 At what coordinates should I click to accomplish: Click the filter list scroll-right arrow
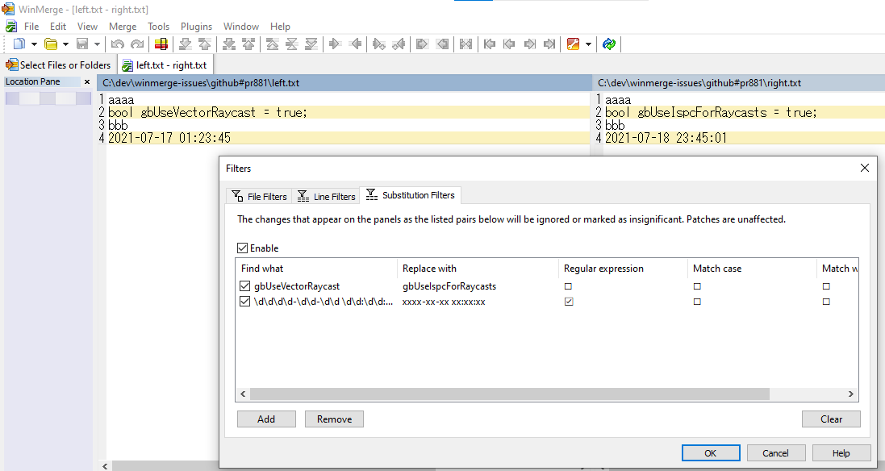click(850, 394)
